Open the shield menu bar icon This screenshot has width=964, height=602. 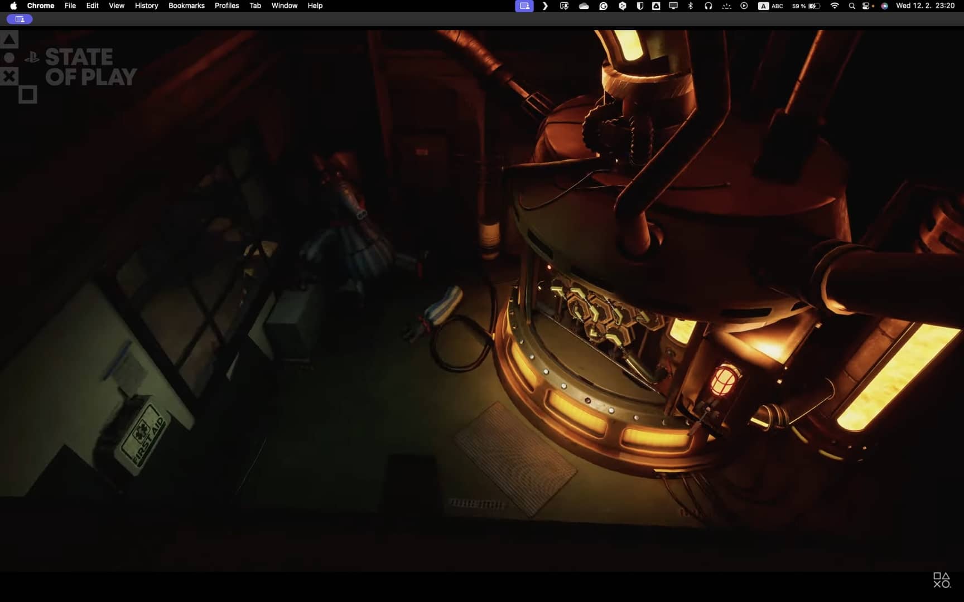640,6
